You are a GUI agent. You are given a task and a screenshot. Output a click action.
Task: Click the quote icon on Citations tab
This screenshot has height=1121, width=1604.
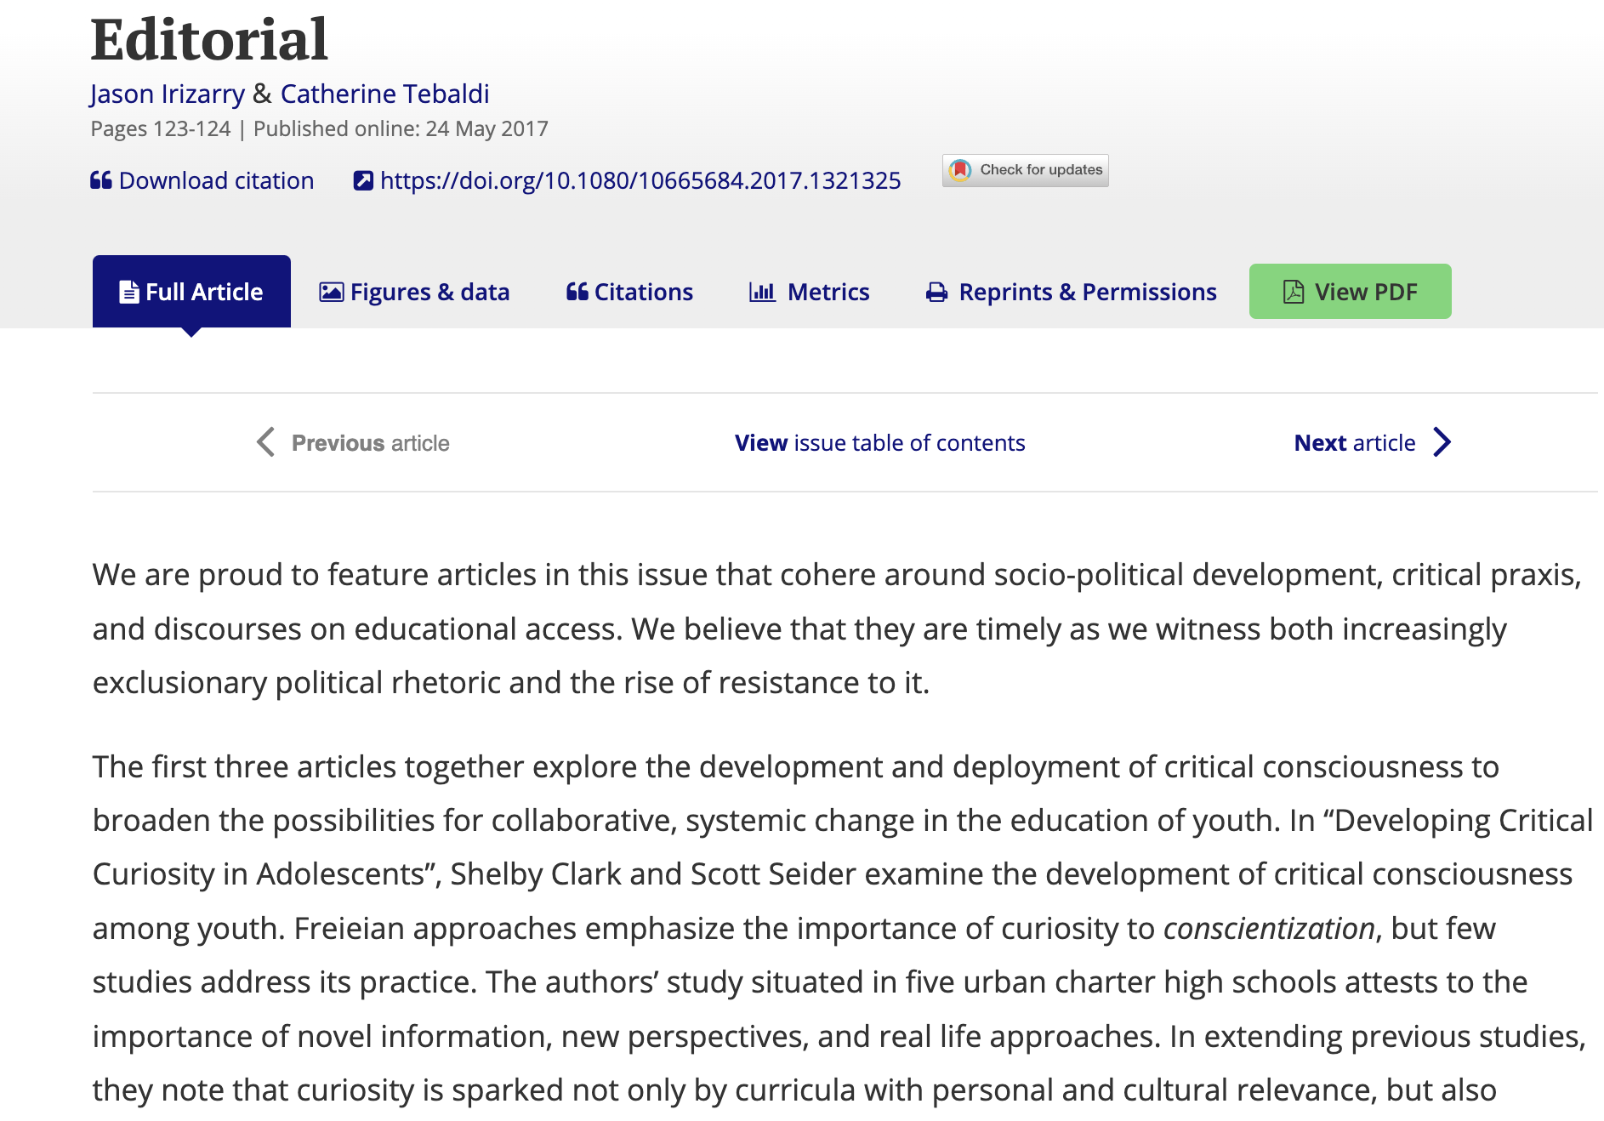[577, 293]
